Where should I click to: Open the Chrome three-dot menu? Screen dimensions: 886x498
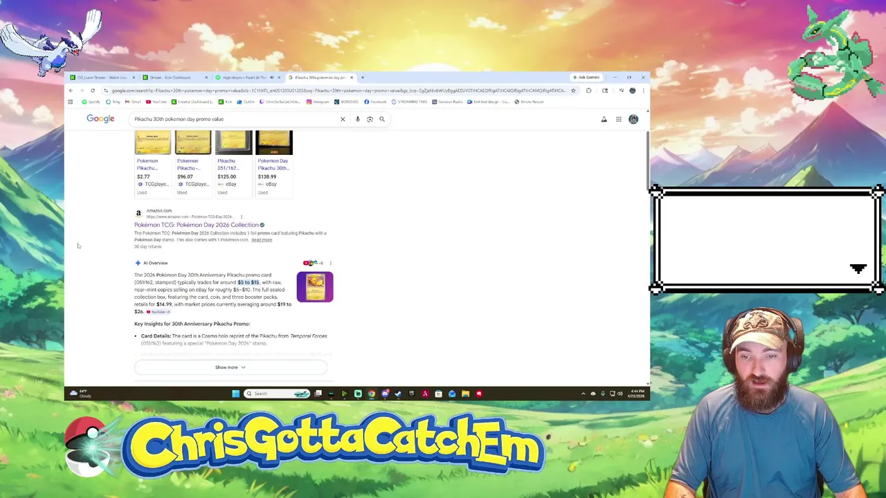[x=644, y=91]
